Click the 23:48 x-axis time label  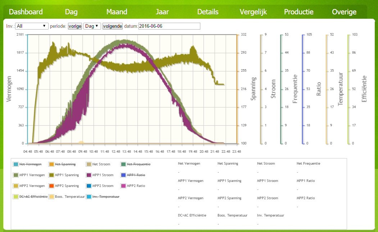(x=237, y=152)
